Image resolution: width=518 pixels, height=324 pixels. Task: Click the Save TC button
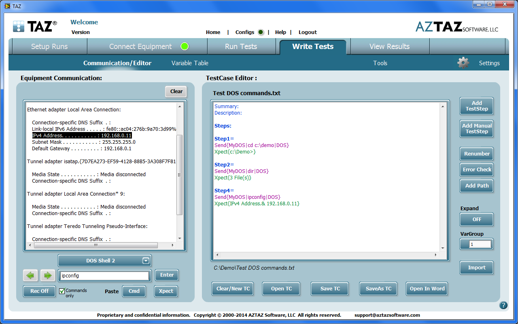pos(330,289)
